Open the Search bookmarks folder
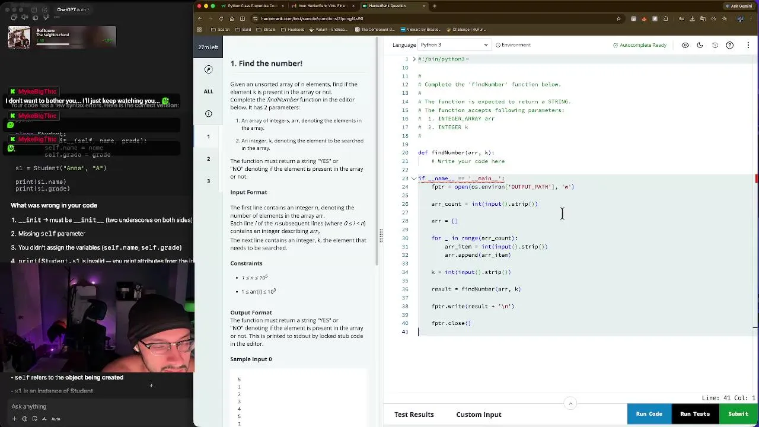This screenshot has height=427, width=759. 220,30
